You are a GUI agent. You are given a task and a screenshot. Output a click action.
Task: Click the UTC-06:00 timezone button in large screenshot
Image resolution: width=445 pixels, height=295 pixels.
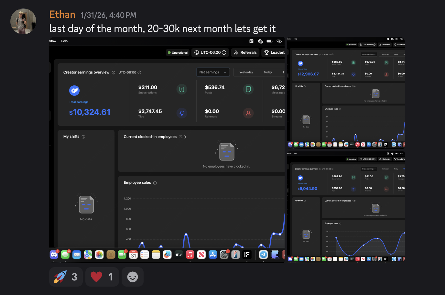tap(210, 52)
